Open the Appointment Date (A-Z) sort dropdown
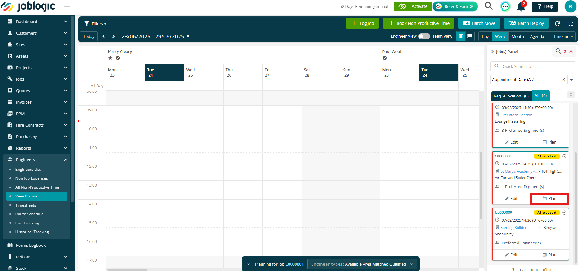Screen dimensions: 578x271 [x=571, y=80]
